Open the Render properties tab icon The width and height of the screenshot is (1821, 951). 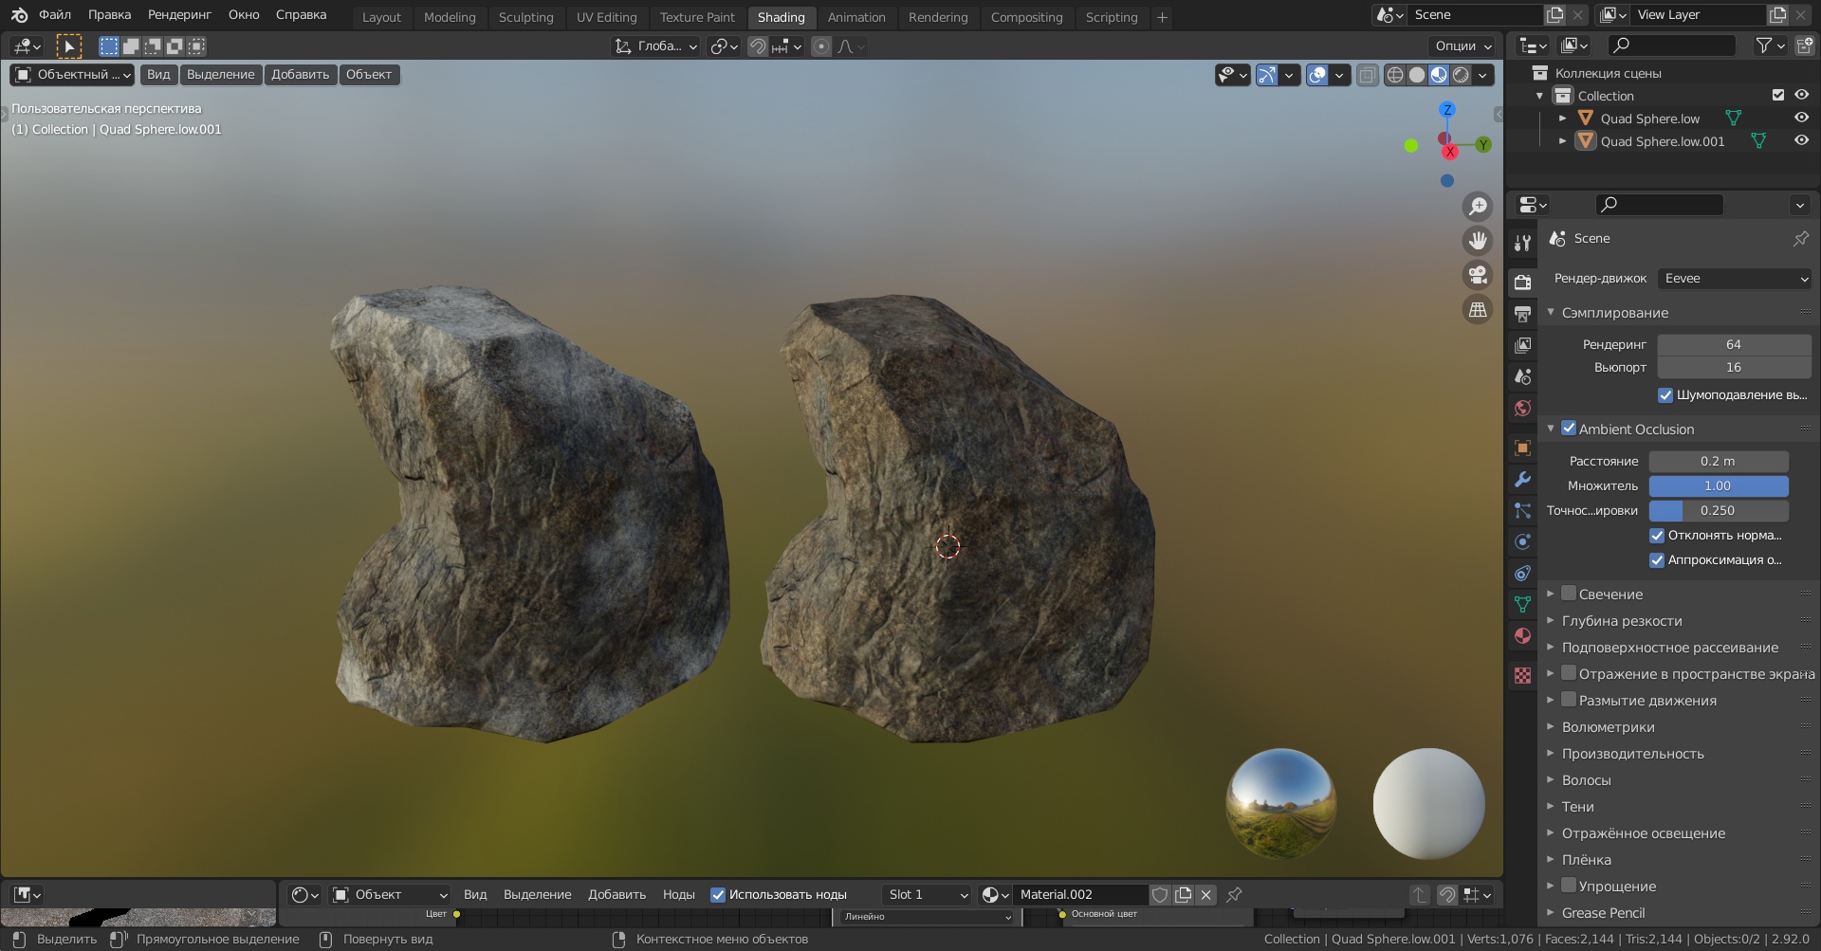[1522, 282]
